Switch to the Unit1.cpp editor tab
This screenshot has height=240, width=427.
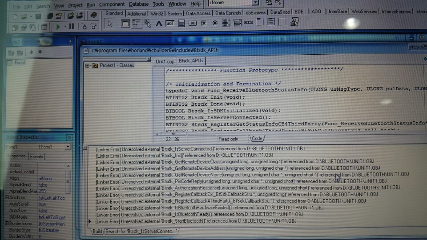(165, 62)
